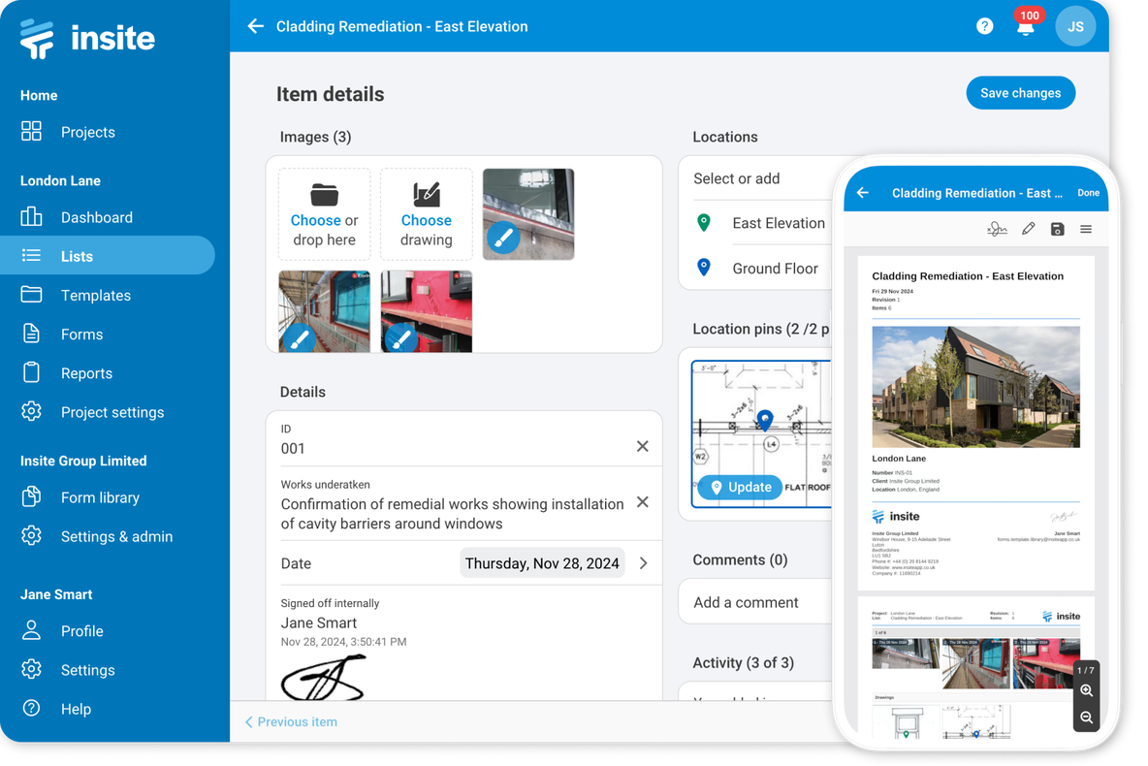Open notifications showing 100 alerts
Image resolution: width=1148 pixels, height=766 pixels.
click(1026, 26)
